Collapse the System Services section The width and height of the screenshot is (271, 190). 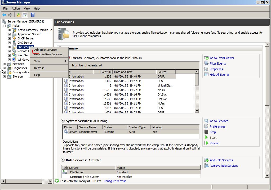pos(63,121)
